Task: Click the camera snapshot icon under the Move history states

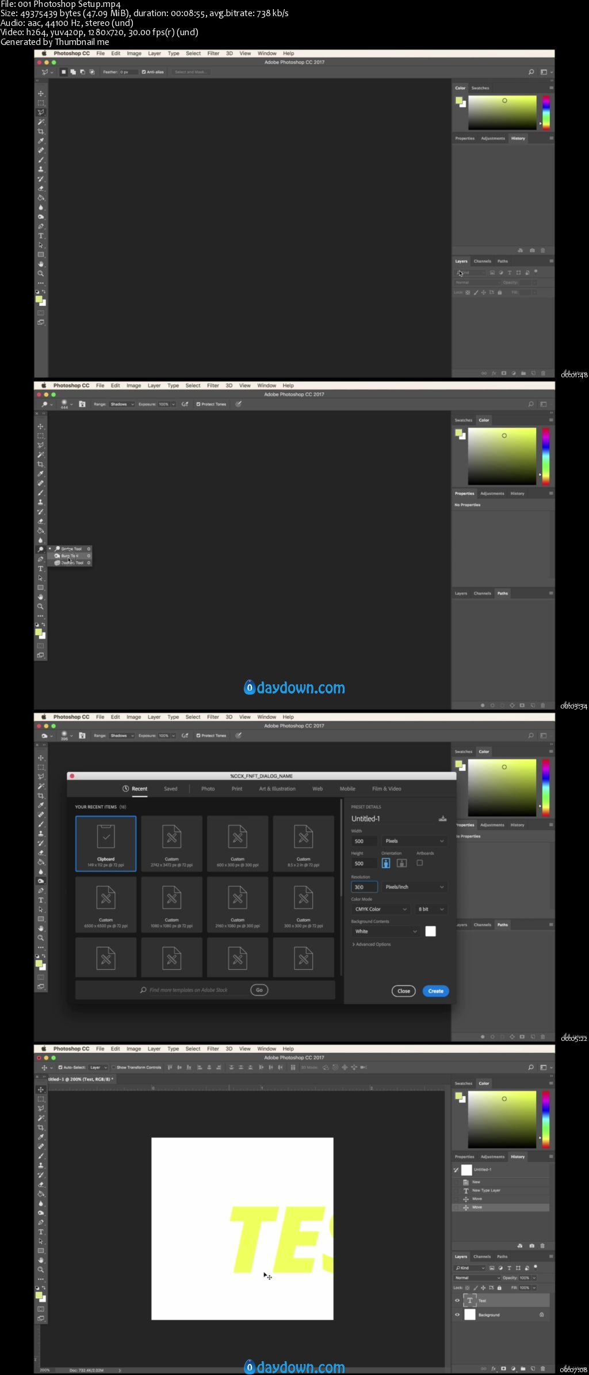Action: [532, 1245]
